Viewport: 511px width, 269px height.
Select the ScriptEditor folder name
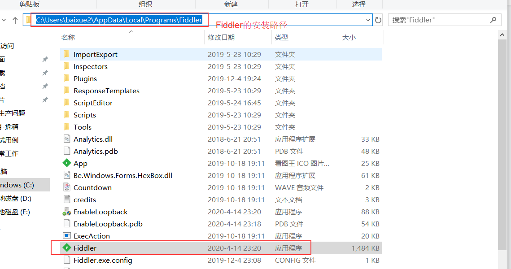93,103
